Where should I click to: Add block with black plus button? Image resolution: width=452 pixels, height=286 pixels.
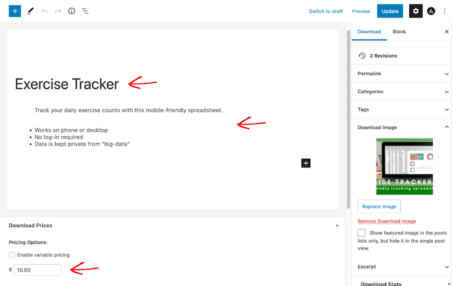click(x=306, y=163)
